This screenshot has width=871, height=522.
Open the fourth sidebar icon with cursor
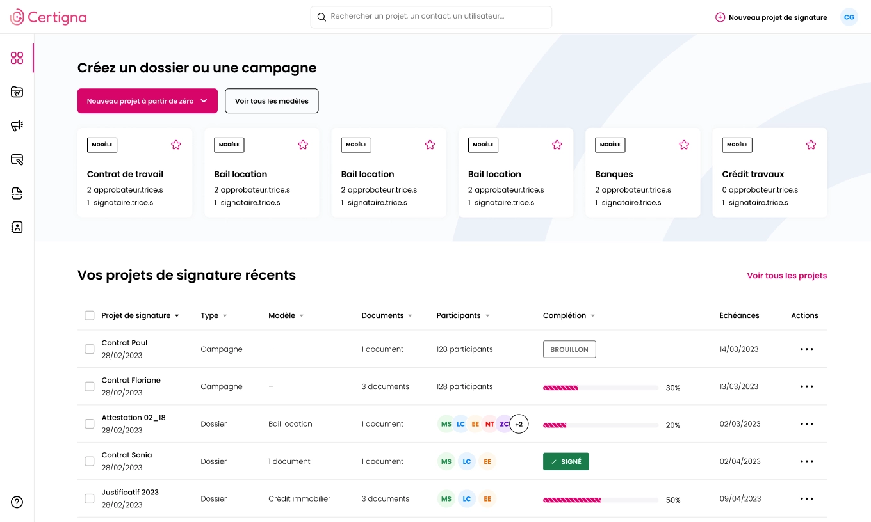click(x=17, y=159)
